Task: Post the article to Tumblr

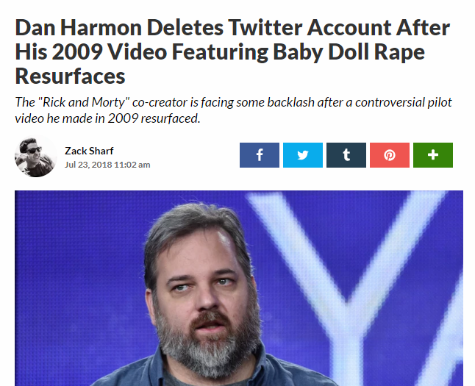Action: coord(346,155)
